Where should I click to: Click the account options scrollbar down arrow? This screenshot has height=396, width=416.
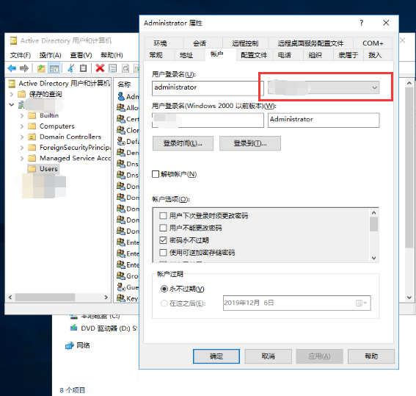pos(374,258)
